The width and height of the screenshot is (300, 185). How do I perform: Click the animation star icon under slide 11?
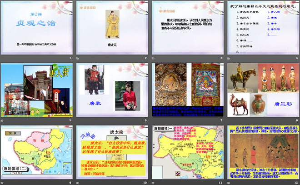coord(153,183)
